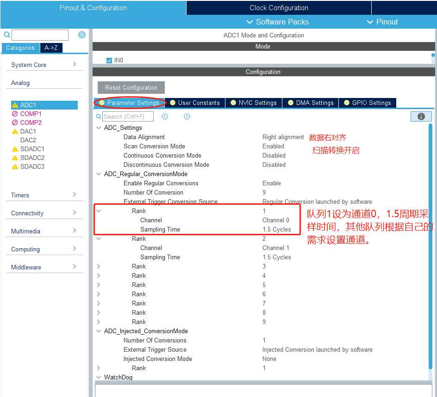Click the warning icon next to SDADC1

15,149
